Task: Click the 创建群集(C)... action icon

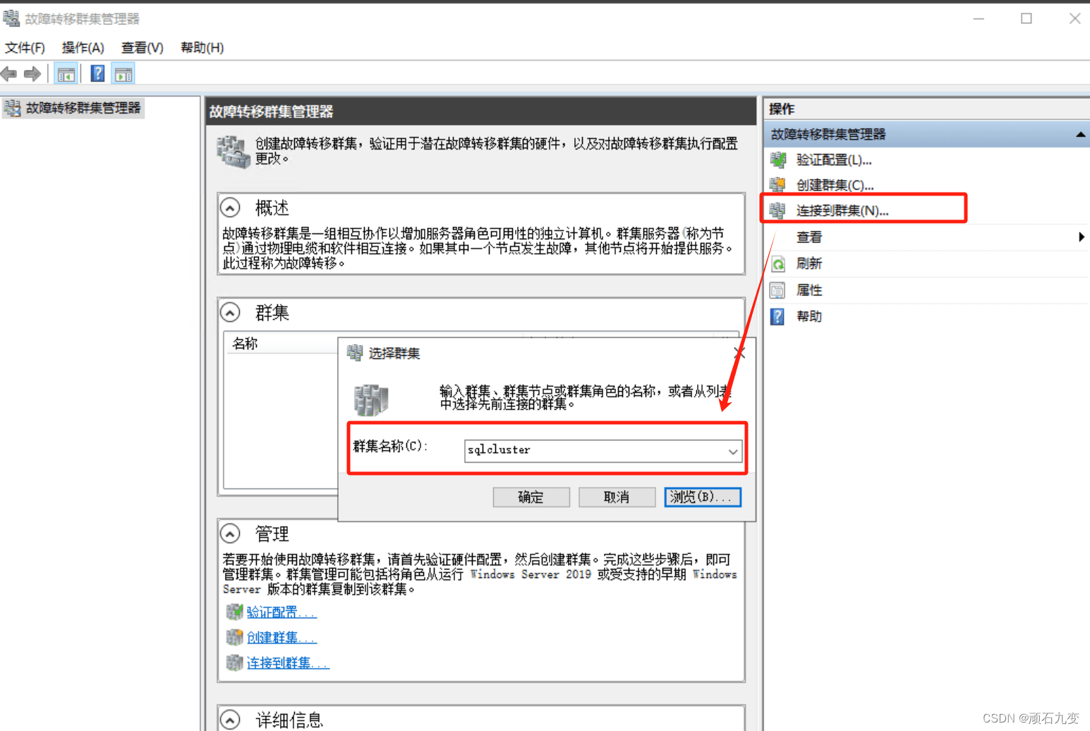Action: click(778, 185)
